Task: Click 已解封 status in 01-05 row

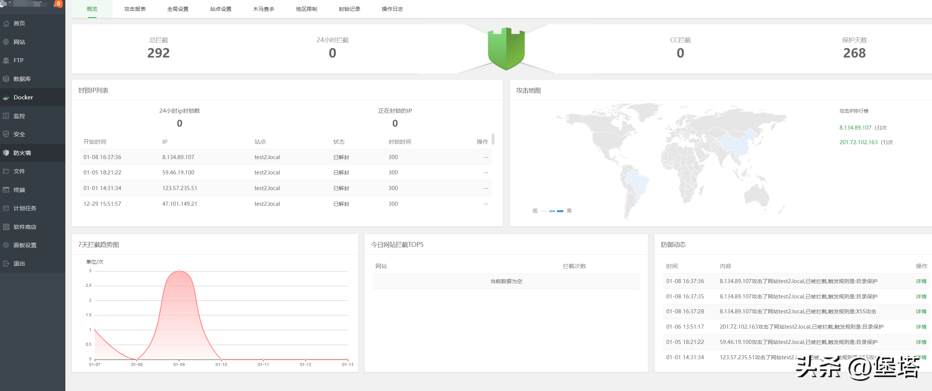Action: [341, 173]
